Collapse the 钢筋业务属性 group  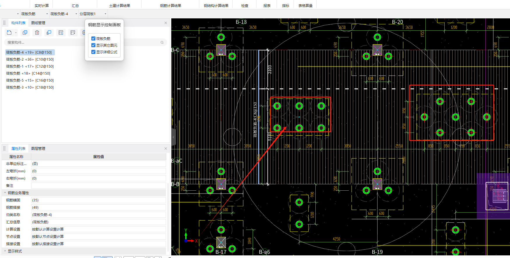(x=5, y=193)
